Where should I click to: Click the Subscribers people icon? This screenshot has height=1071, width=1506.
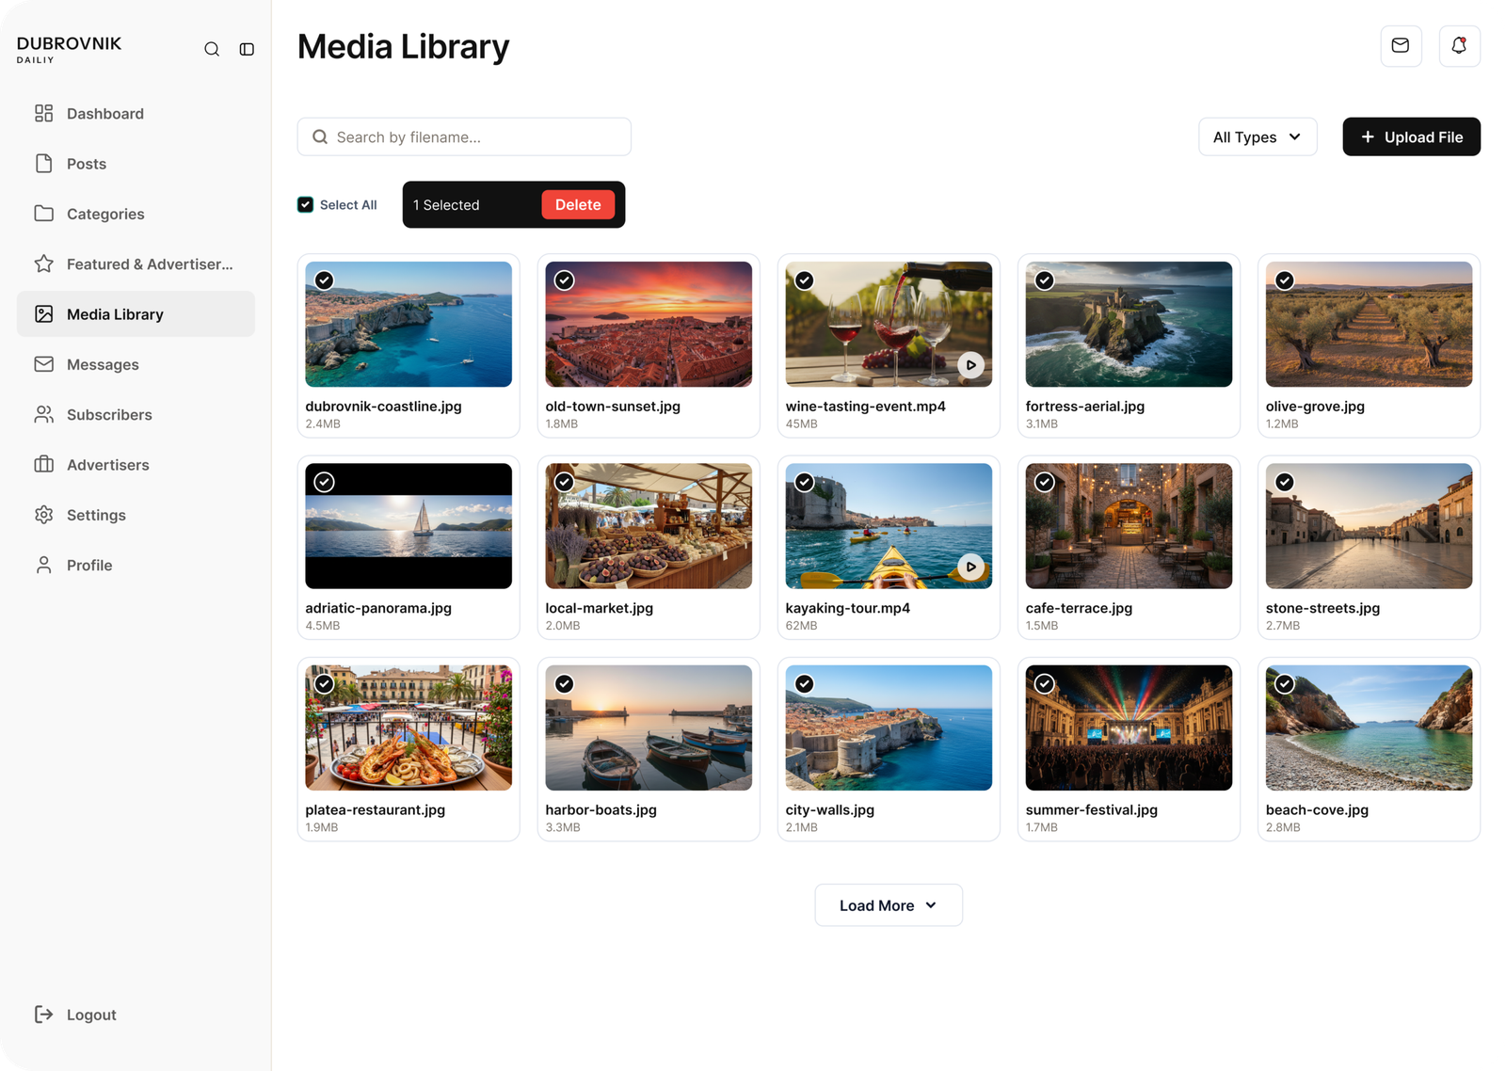coord(44,414)
